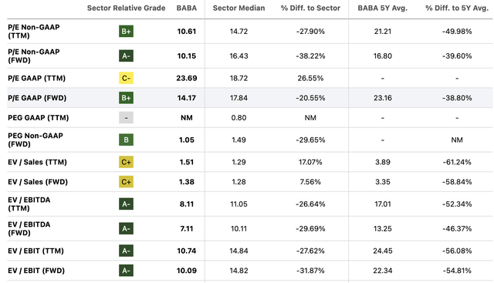Click the B+ grade badge for P/E Non-GAAP (TTM)

coord(126,31)
